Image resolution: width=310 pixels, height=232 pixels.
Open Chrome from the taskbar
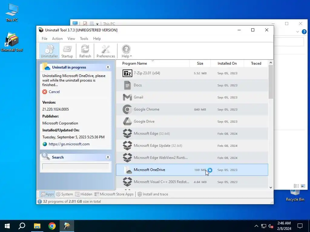pos(52,226)
